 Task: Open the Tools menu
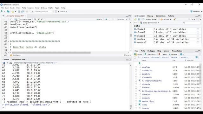pos(57,8)
